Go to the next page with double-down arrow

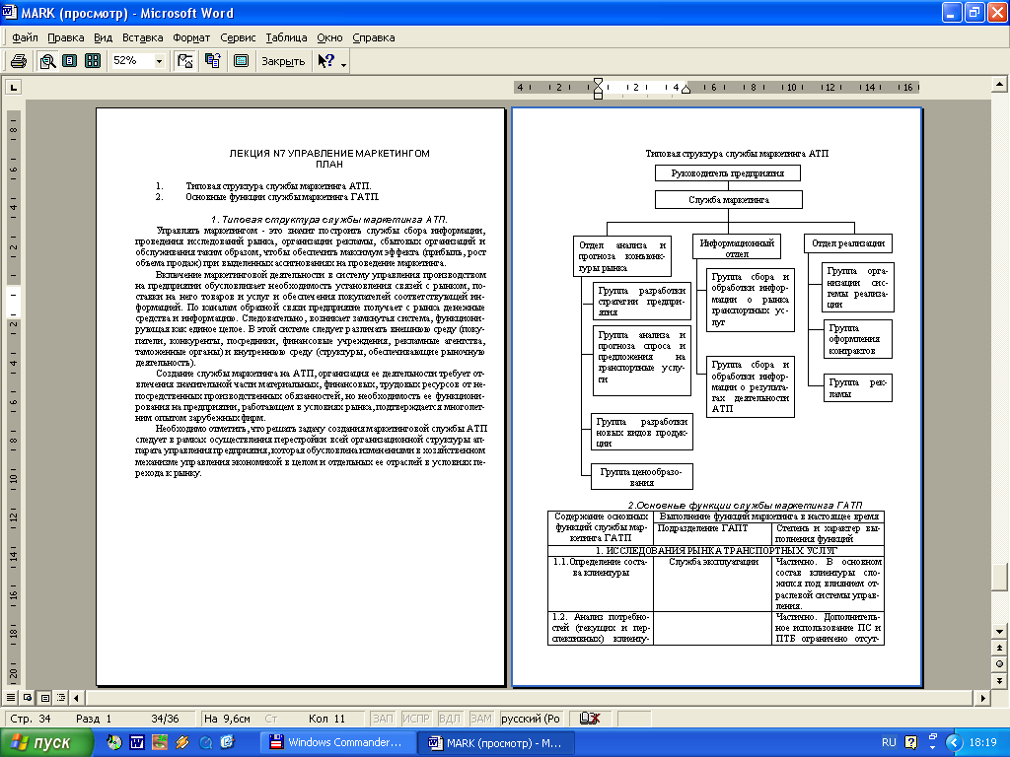coord(999,680)
